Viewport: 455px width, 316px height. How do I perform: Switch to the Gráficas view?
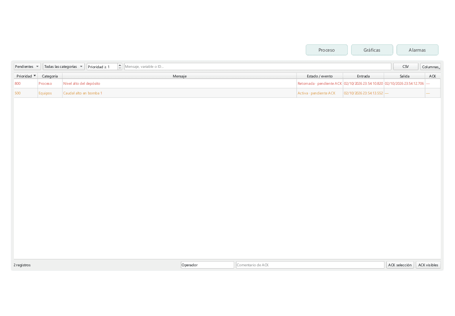(372, 50)
